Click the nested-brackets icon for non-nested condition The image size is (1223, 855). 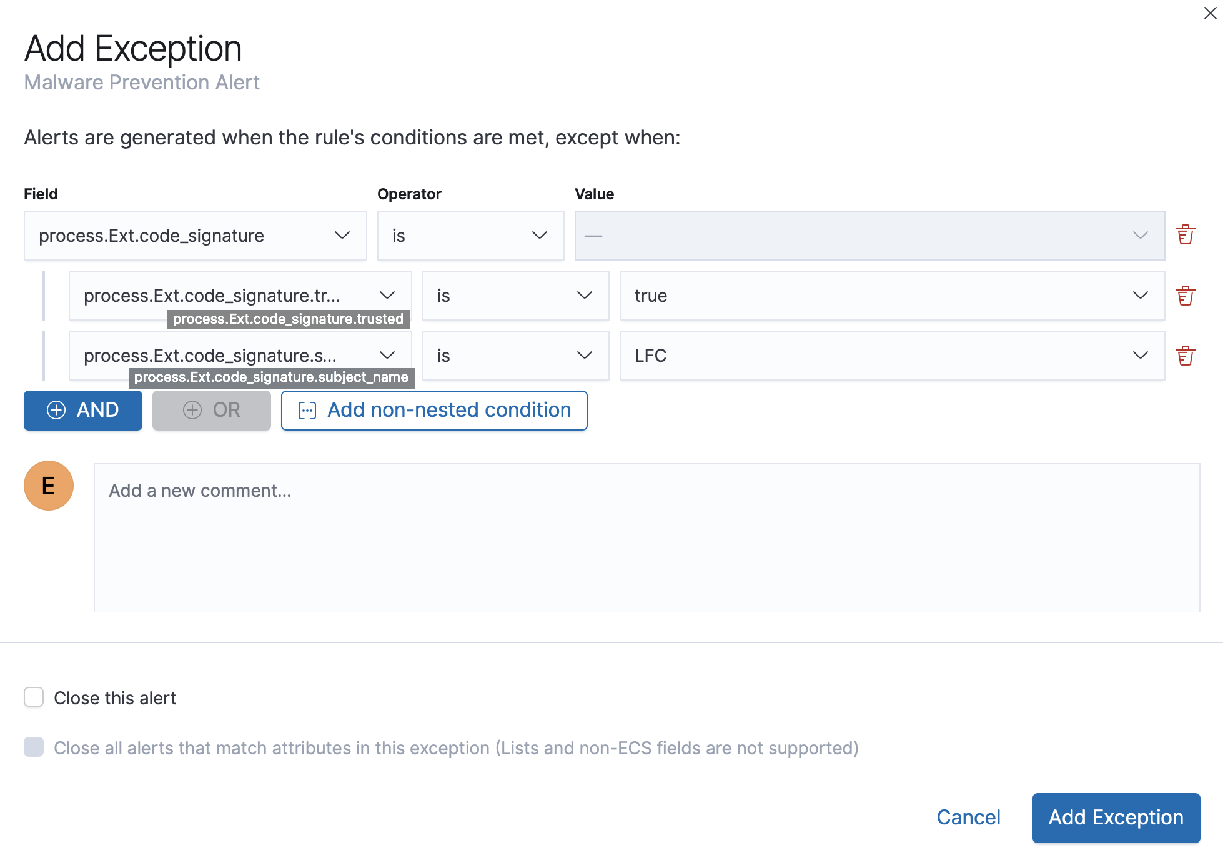[x=307, y=411]
